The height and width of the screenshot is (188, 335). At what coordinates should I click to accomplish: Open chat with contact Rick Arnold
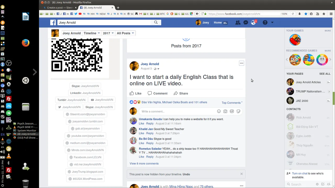[x=308, y=118]
